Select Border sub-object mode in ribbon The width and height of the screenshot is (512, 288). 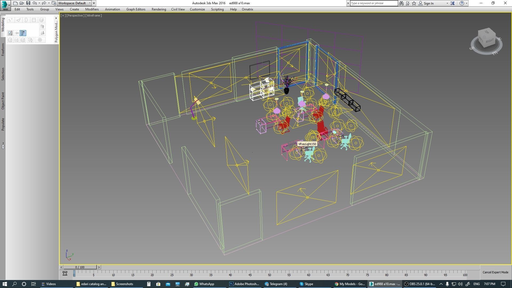(x=26, y=20)
